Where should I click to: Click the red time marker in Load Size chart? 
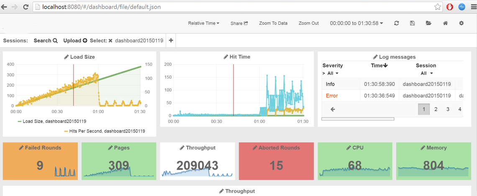click(73, 85)
